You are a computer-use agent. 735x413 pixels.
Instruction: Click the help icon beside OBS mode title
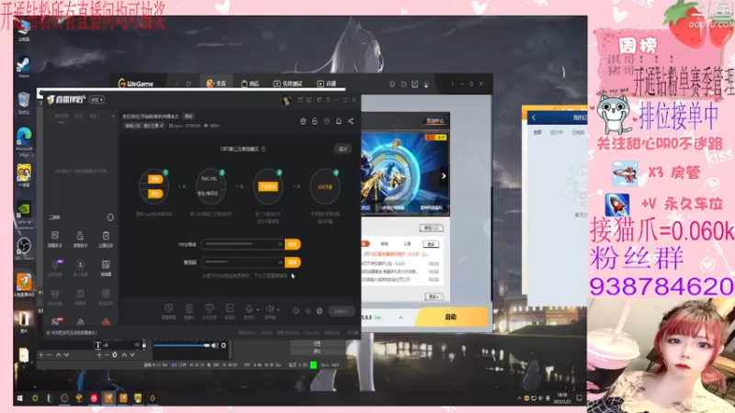263,149
